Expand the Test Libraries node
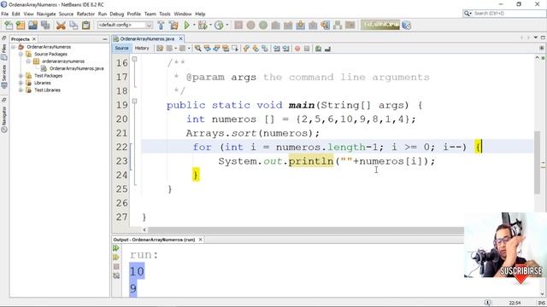 21,90
